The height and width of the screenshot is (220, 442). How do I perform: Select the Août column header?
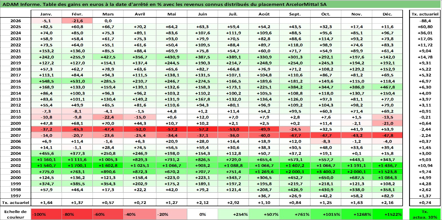(264, 14)
